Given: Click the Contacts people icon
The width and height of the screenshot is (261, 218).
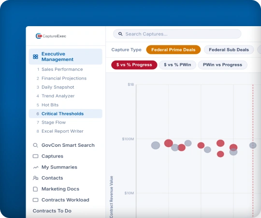Looking at the screenshot, I should click(35, 178).
